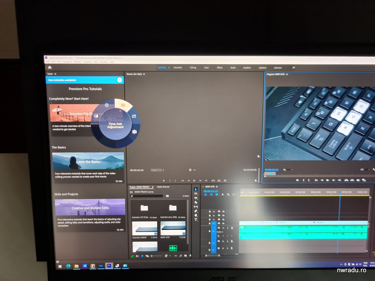Open timeline display settings wrench icon

point(228,194)
